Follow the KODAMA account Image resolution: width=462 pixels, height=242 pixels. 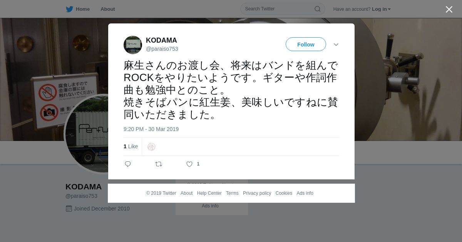tap(306, 45)
